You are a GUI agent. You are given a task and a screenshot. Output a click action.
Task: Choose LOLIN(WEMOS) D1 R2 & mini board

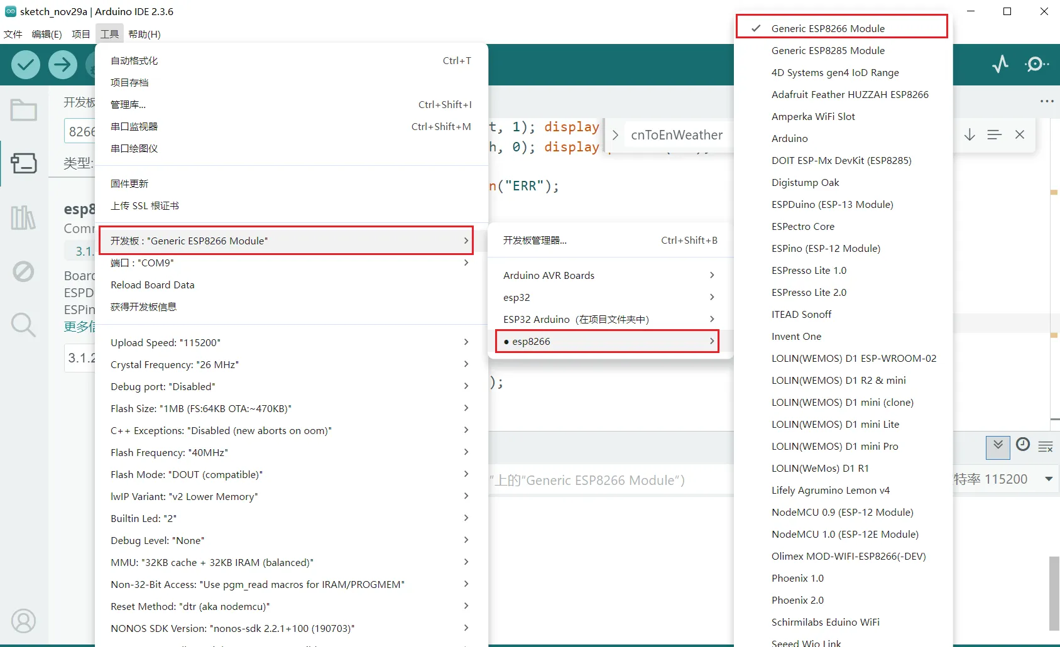tap(842, 380)
